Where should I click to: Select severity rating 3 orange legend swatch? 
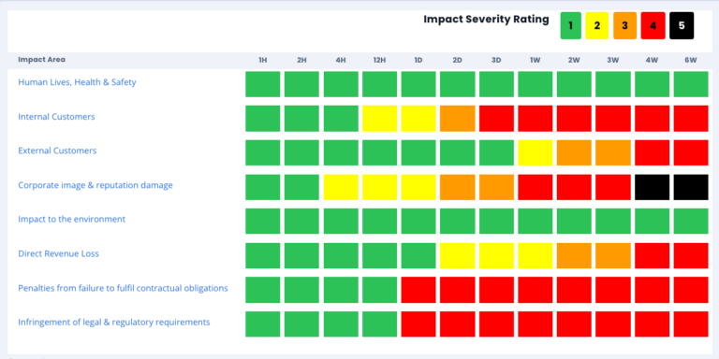(625, 25)
